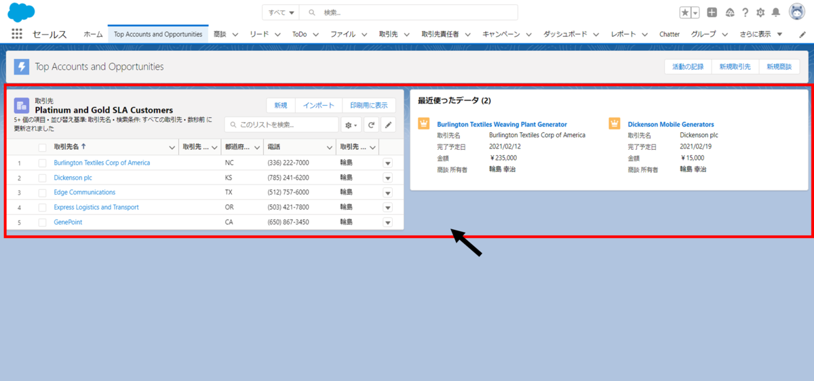Click the 取引先 account list icon
This screenshot has width=814, height=381.
[22, 105]
